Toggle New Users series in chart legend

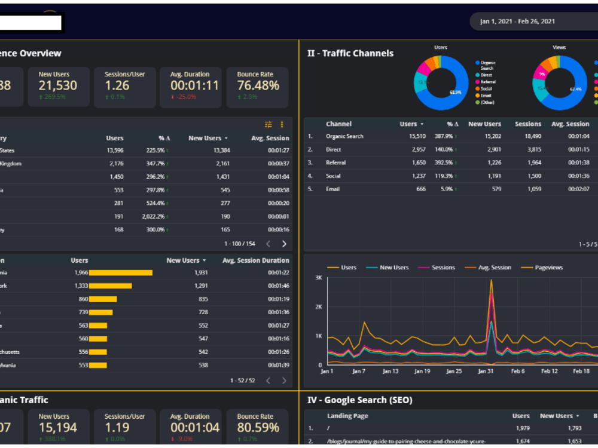(387, 268)
